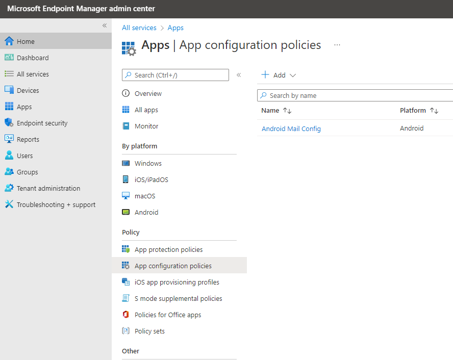The image size is (453, 360).
Task: Click the Apps breadcrumb link
Action: click(x=175, y=28)
